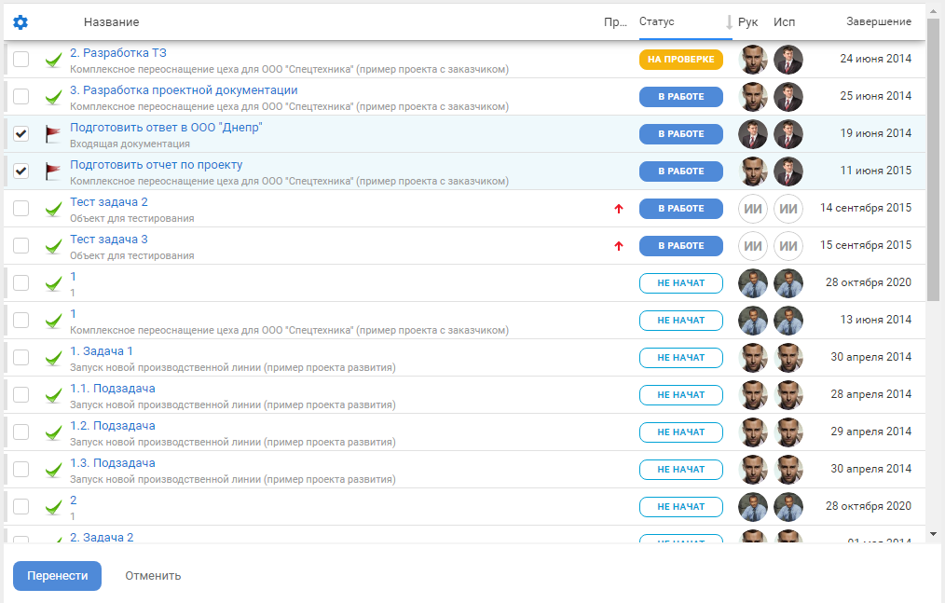Click red flag icon of "Подготовить ответ в ООО Днепр"
945x603 pixels.
click(x=53, y=134)
